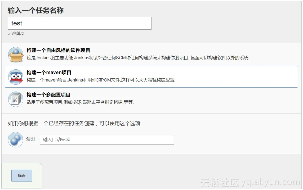Select 构建一个自由风格的软件项目 title
The image size is (303, 190).
coord(58,50)
